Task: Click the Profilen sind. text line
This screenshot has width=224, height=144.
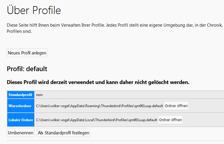Action: pos(19,31)
